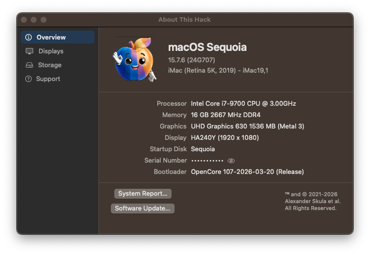Open Software Update
370x255 pixels.
pyautogui.click(x=142, y=209)
